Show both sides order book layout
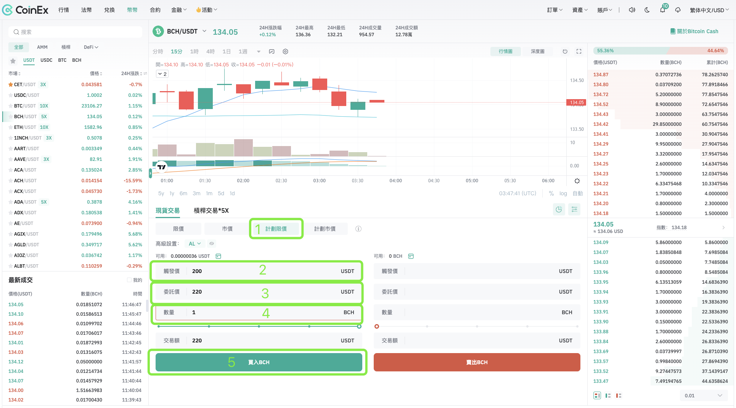Image resolution: width=736 pixels, height=408 pixels. coord(597,395)
